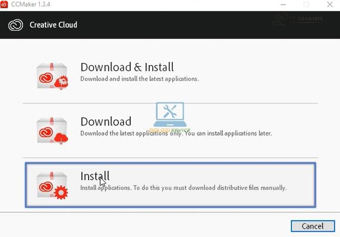Viewport: 340px width, 237px height.
Task: Close the CCMaker window
Action: coord(330,5)
